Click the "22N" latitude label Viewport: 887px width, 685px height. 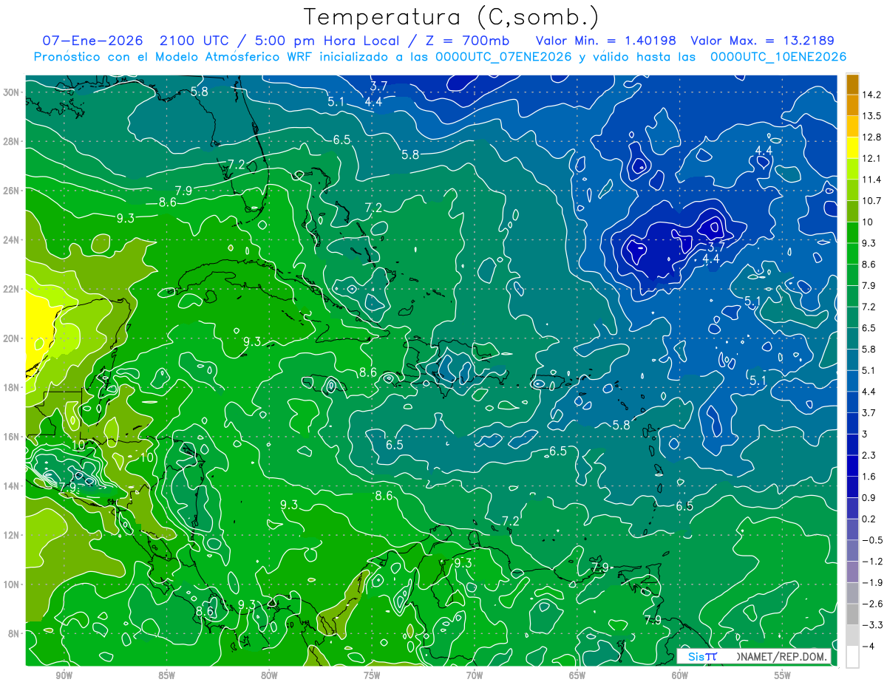coord(11,289)
